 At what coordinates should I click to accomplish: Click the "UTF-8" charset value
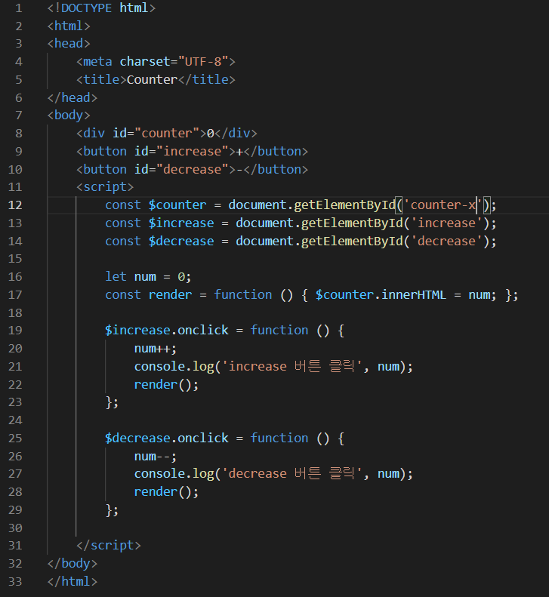[x=203, y=61]
